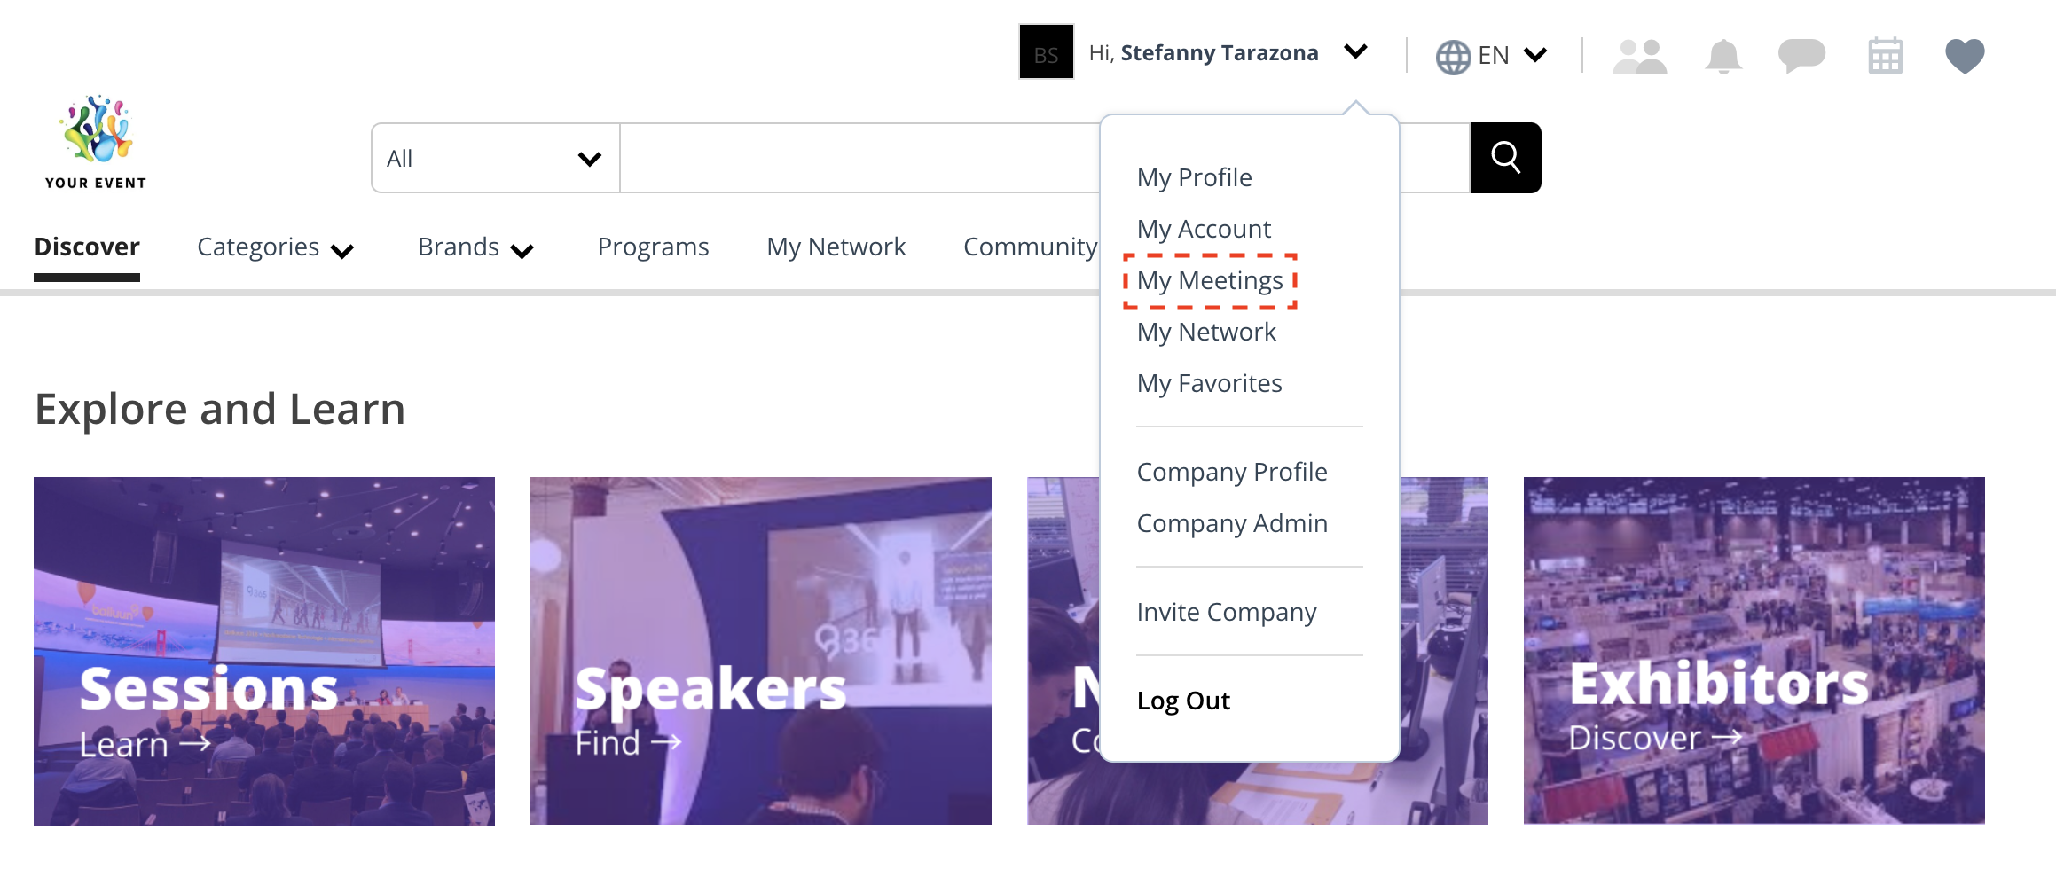Screen dimensions: 2056x885
Task: Open My Profile
Action: coord(1195,176)
